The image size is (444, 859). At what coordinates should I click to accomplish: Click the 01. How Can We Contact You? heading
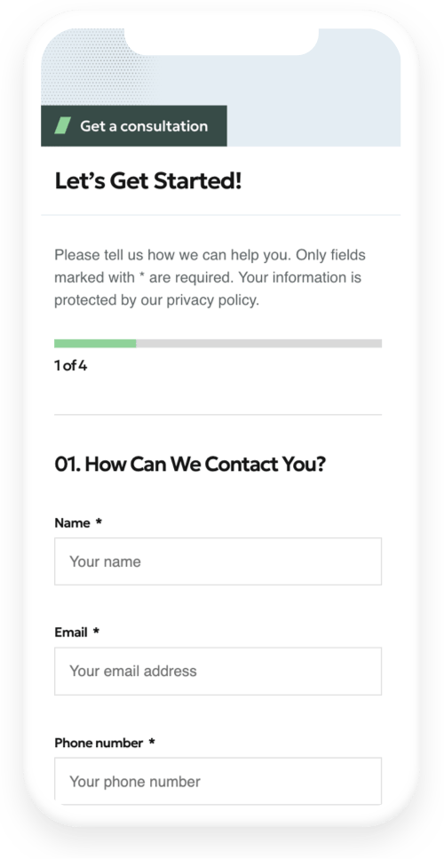(x=190, y=465)
